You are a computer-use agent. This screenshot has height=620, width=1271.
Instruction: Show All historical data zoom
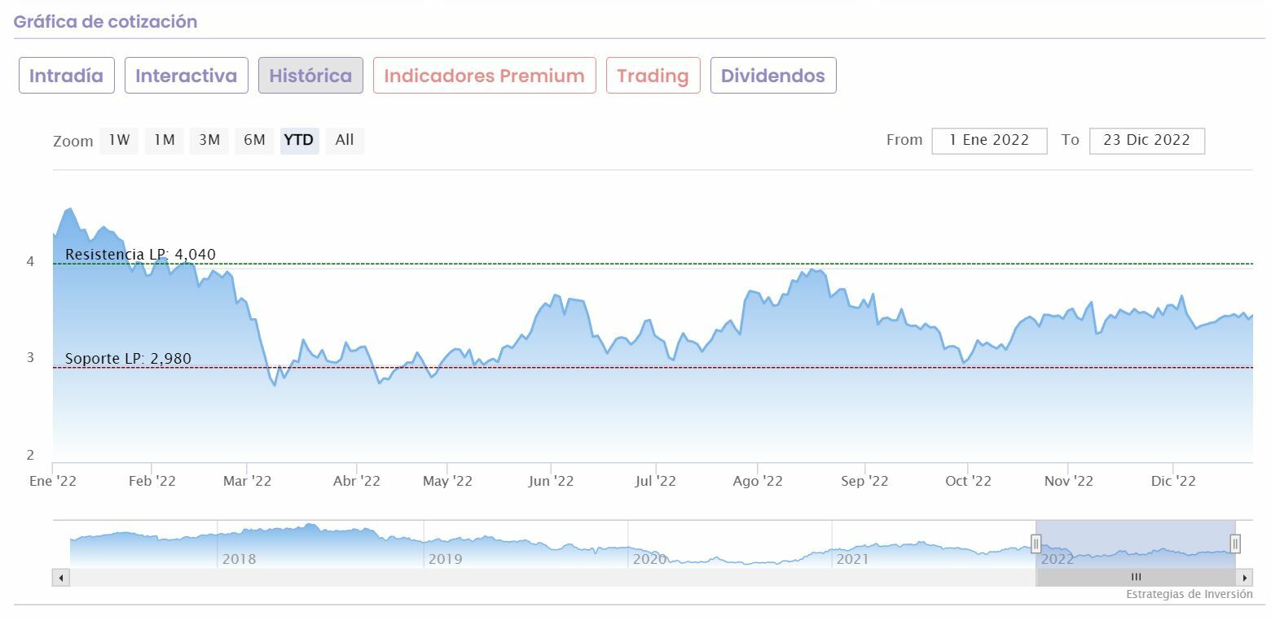[345, 140]
